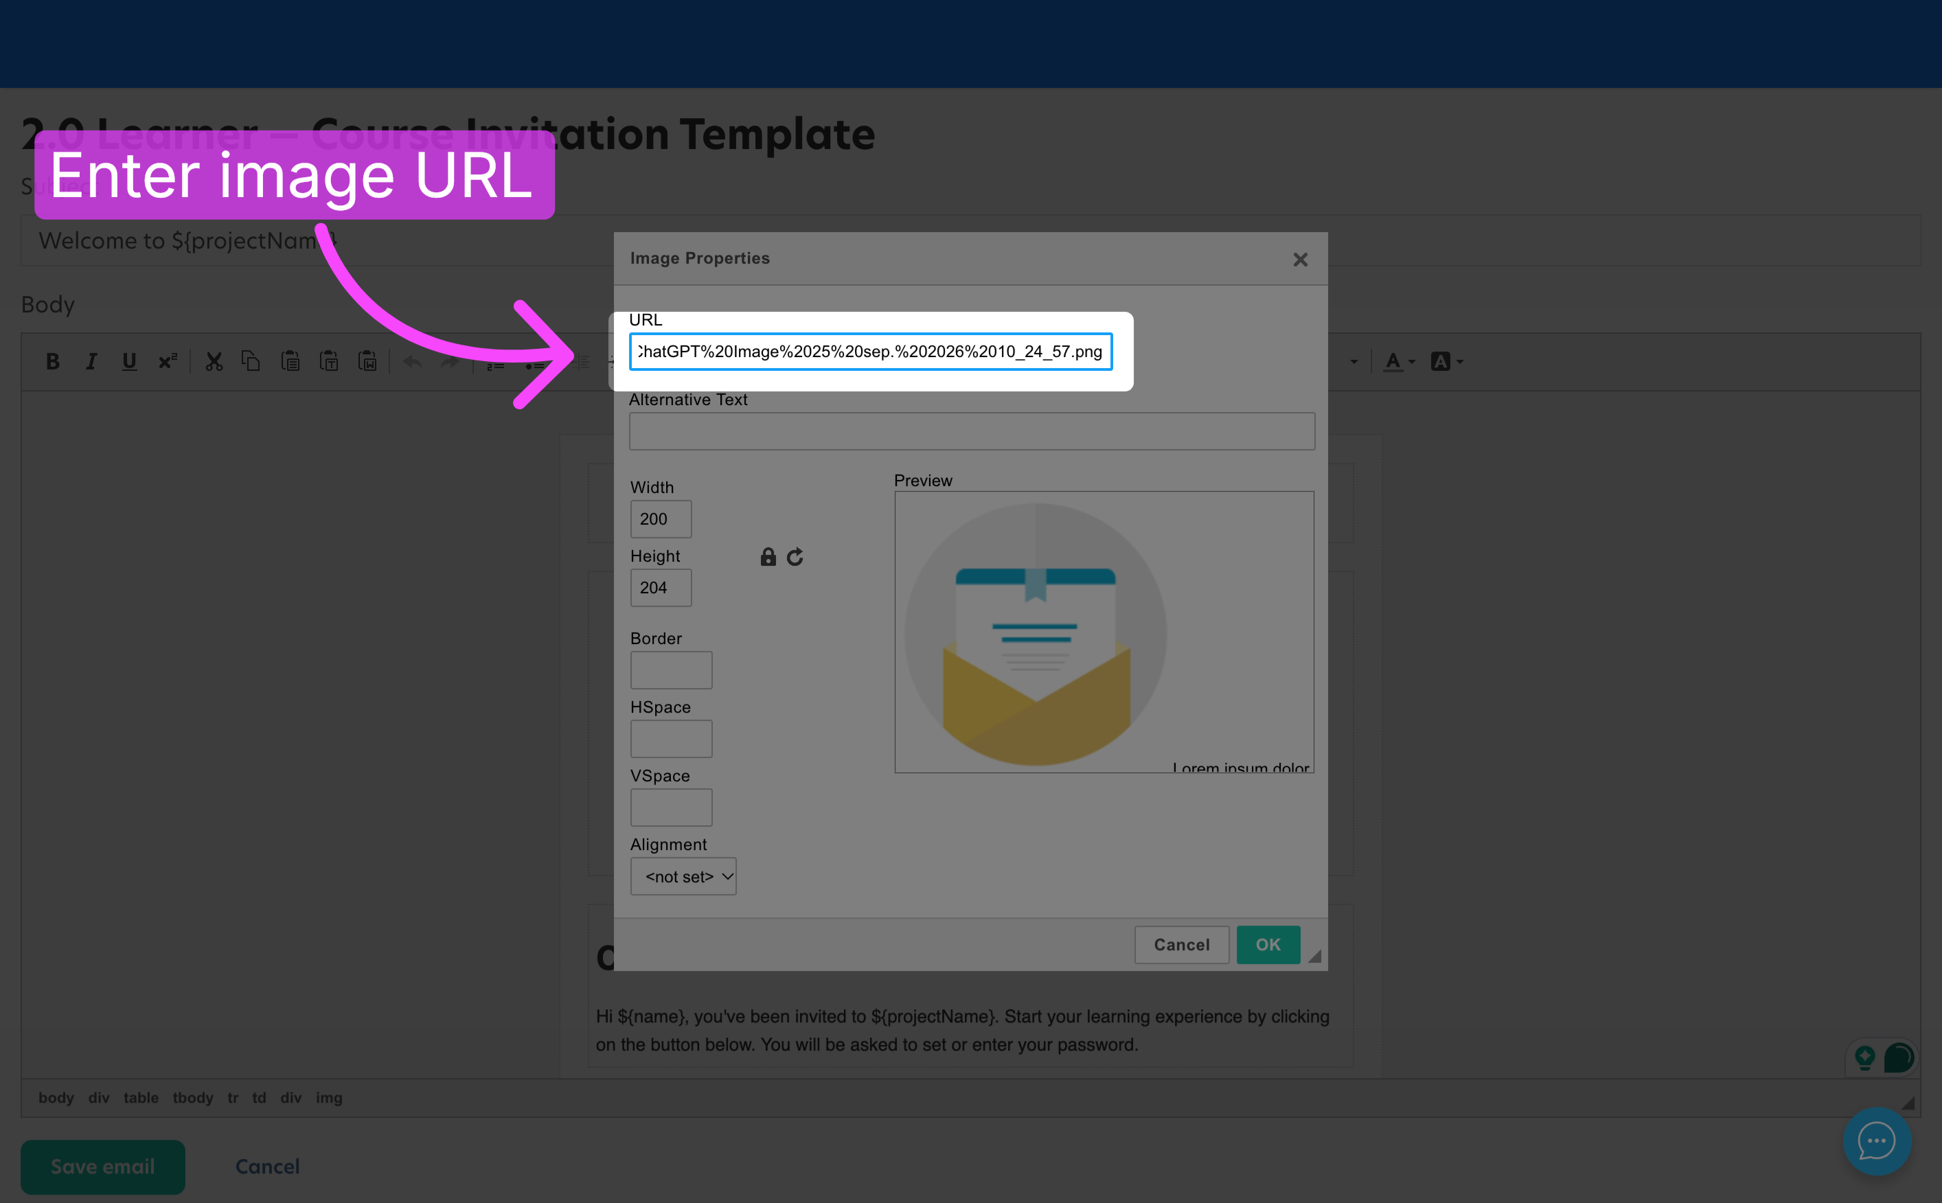The height and width of the screenshot is (1203, 1942).
Task: Undo the last edit
Action: pyautogui.click(x=412, y=362)
